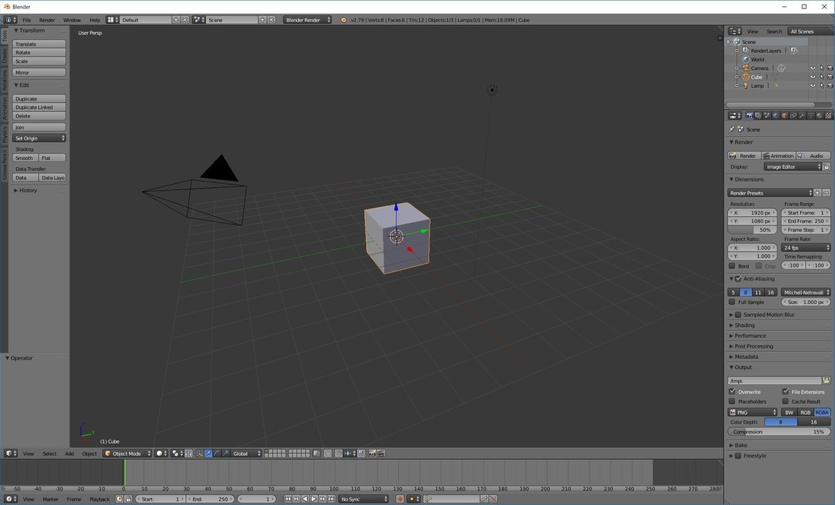Toggle Cube visibility eye in outliner

[x=813, y=77]
